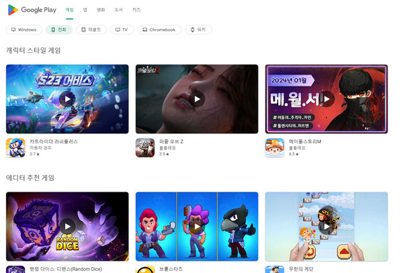
Task: Open the 퍼즐 오브 Z title link
Action: [x=171, y=141]
